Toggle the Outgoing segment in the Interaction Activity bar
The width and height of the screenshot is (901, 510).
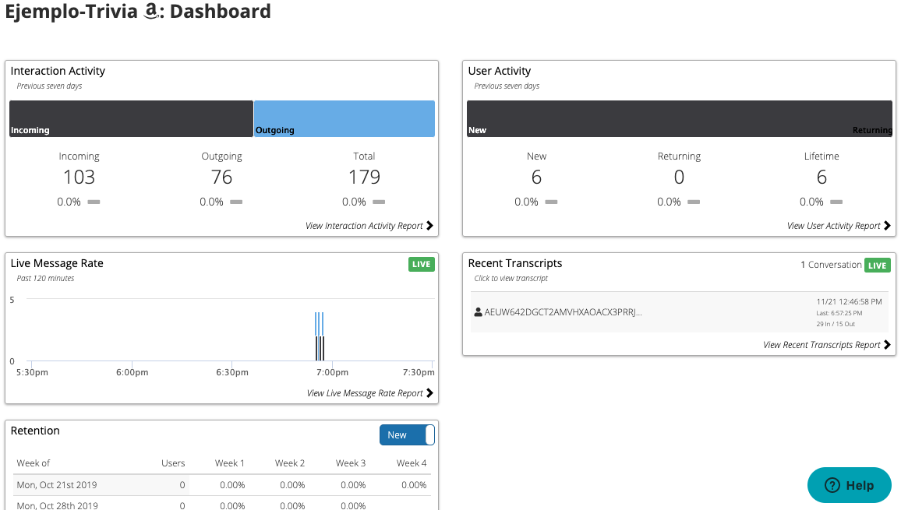point(344,118)
